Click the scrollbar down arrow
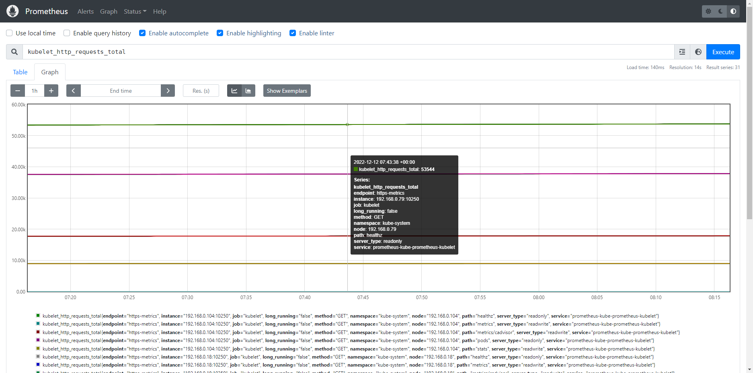The image size is (753, 373). click(749, 370)
